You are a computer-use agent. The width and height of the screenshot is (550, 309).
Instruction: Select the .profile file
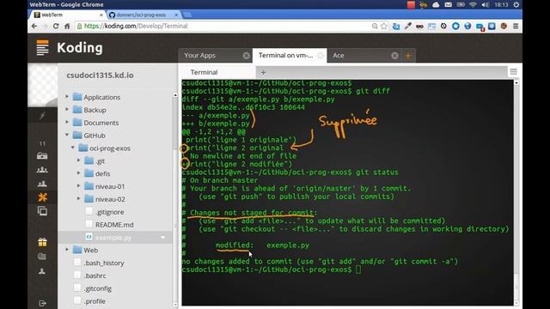(95, 301)
